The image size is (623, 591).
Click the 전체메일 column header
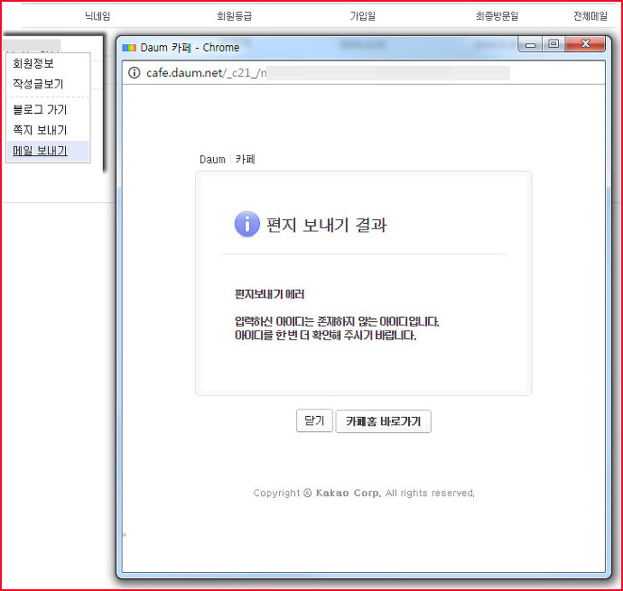tap(590, 16)
